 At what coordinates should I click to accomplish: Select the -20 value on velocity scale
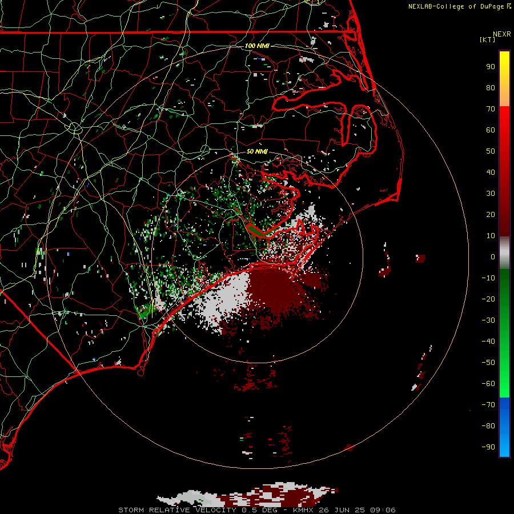click(488, 299)
